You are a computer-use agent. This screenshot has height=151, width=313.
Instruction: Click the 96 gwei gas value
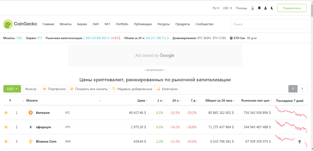[252, 38]
